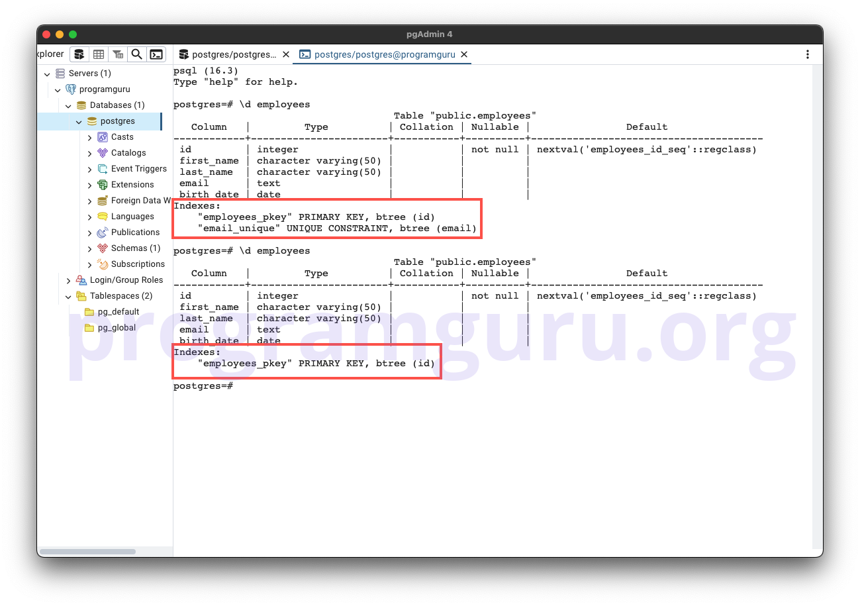Image resolution: width=860 pixels, height=606 pixels.
Task: Select the Schemas (1) tree label
Action: click(136, 248)
